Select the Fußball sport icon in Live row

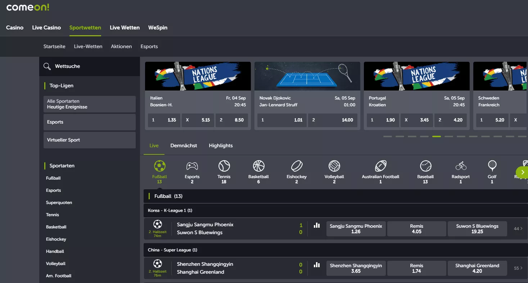coord(159,166)
